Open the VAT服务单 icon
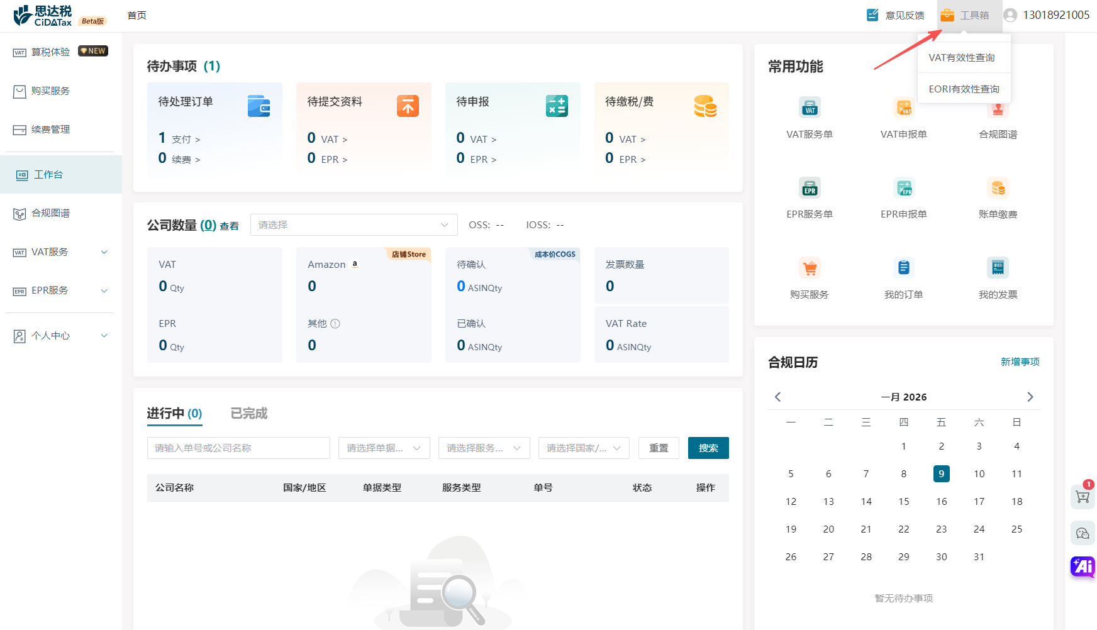Viewport: 1097px width, 630px height. (810, 108)
